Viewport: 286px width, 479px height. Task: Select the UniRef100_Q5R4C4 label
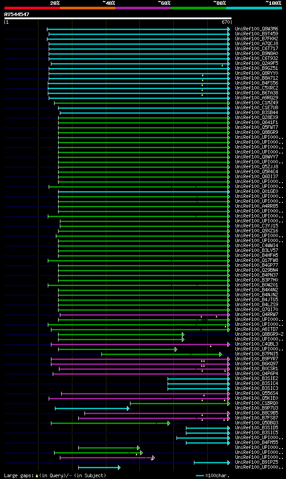(257, 172)
